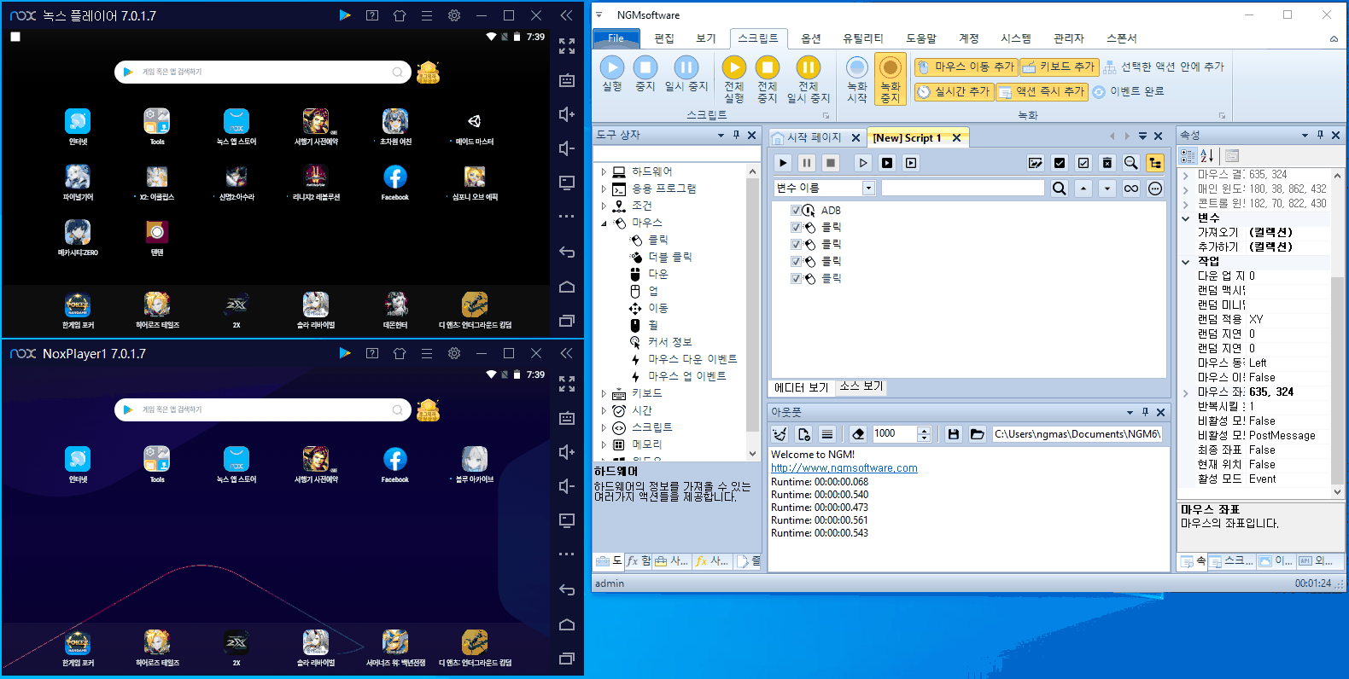1349x679 pixels.
Task: Switch to the 소스 보기 tab
Action: coord(861,386)
